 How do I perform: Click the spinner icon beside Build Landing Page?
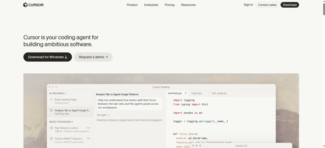click(x=51, y=100)
